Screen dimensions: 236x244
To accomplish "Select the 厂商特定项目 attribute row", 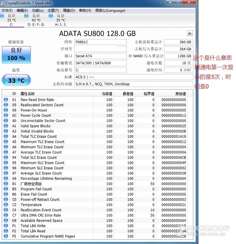I will tap(98, 184).
